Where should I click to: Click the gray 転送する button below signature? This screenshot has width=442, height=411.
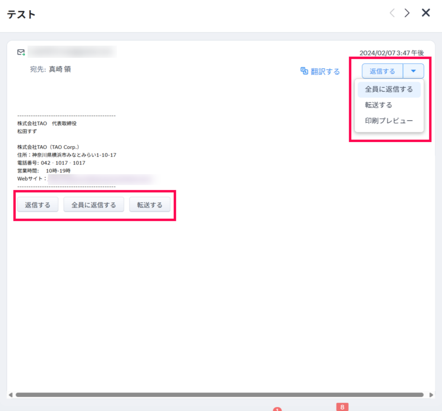150,205
